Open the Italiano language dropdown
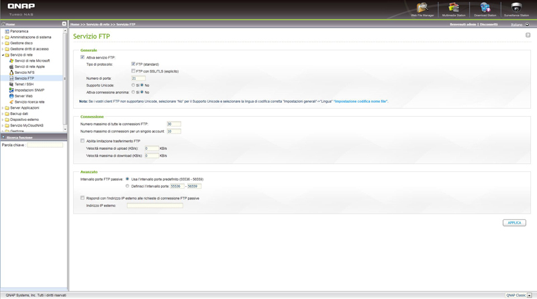 click(520, 24)
